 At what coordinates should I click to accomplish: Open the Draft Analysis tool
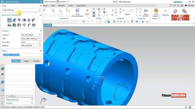(156, 13)
